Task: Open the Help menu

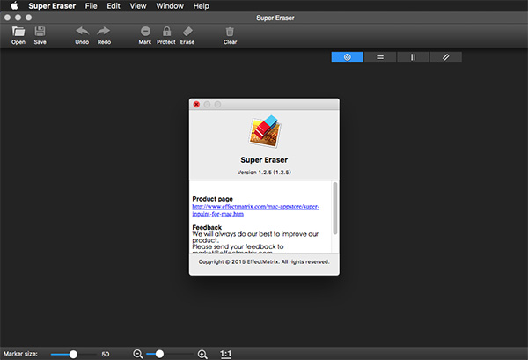Action: click(201, 6)
